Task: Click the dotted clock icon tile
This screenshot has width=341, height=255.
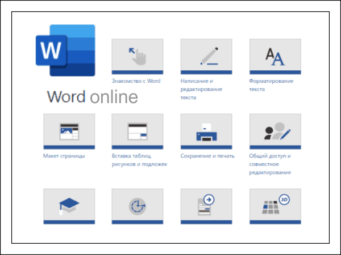Action: (138, 206)
